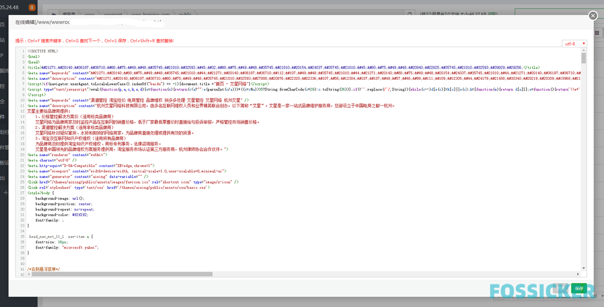
Task: Click the vertical scrollbar up arrow
Action: coord(583,50)
